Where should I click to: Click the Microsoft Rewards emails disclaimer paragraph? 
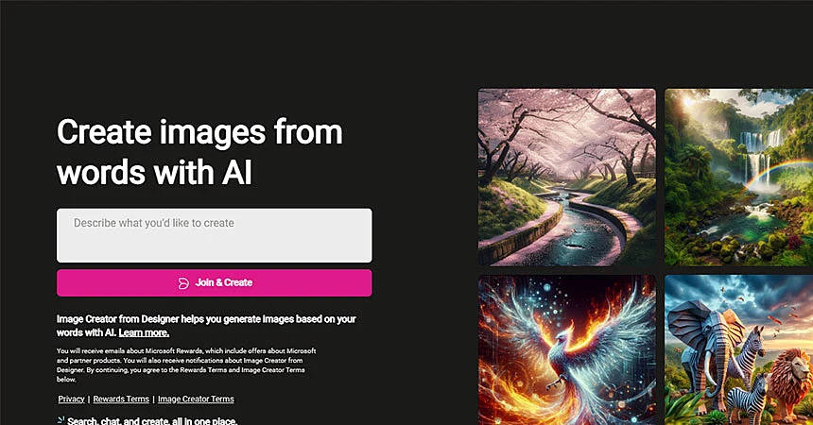(x=186, y=365)
